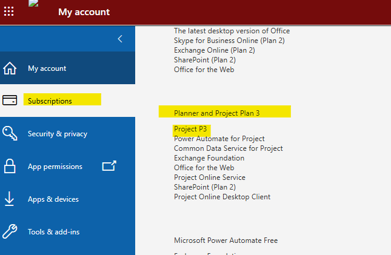Click 'Exchange Online (Plan 2)' entry
This screenshot has height=255, width=391.
(x=215, y=50)
